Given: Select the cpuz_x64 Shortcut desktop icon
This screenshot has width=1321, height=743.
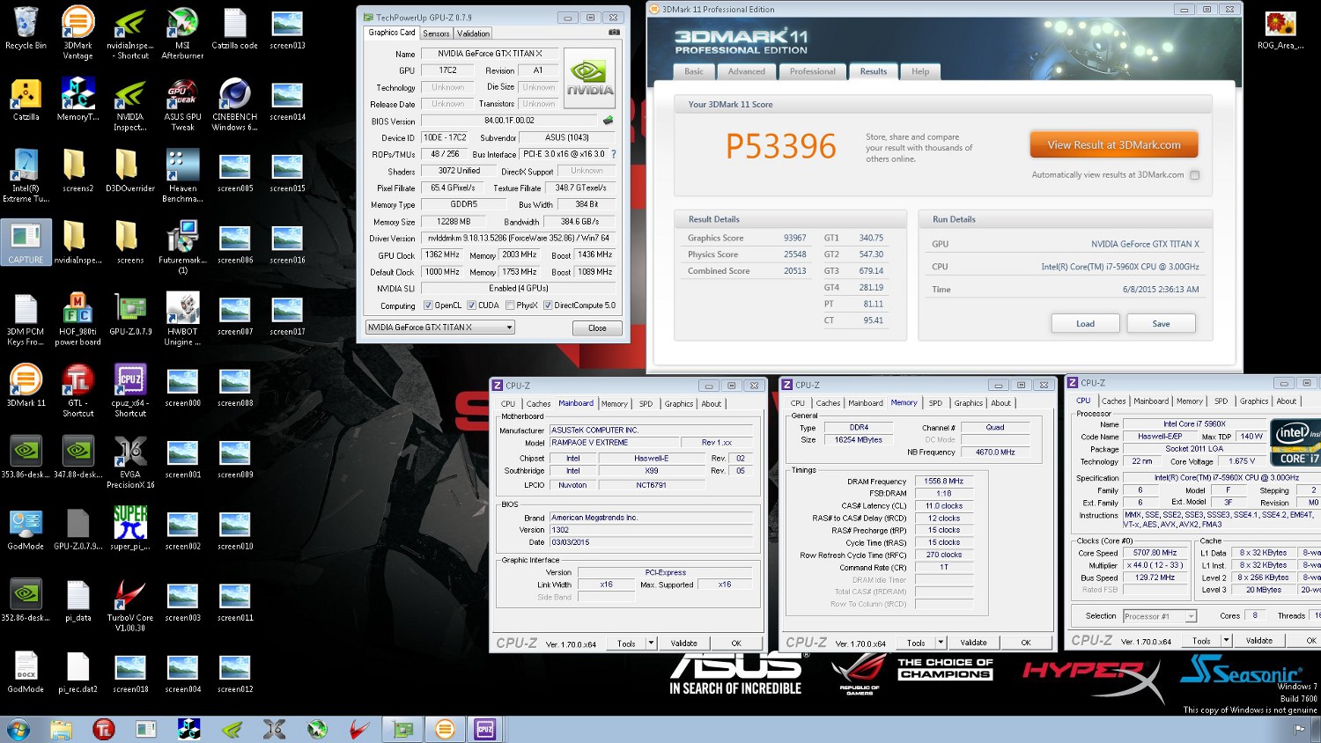Looking at the screenshot, I should click(130, 392).
